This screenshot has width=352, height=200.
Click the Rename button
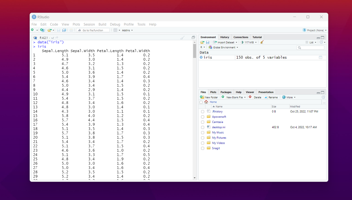271,97
